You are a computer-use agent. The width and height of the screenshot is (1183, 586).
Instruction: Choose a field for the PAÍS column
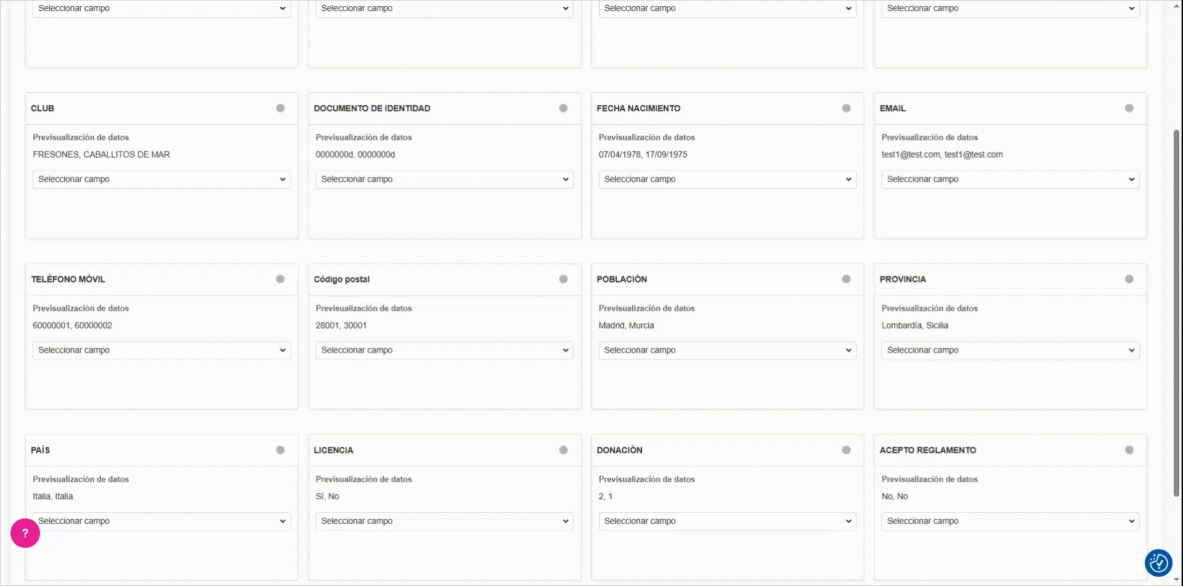(x=161, y=521)
